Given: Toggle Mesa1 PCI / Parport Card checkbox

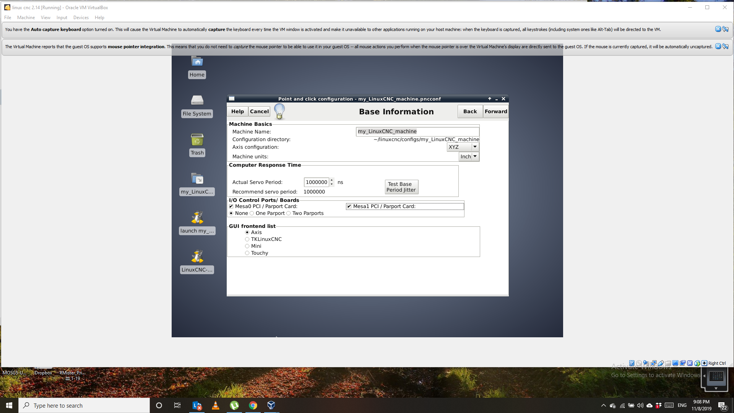Looking at the screenshot, I should (349, 206).
